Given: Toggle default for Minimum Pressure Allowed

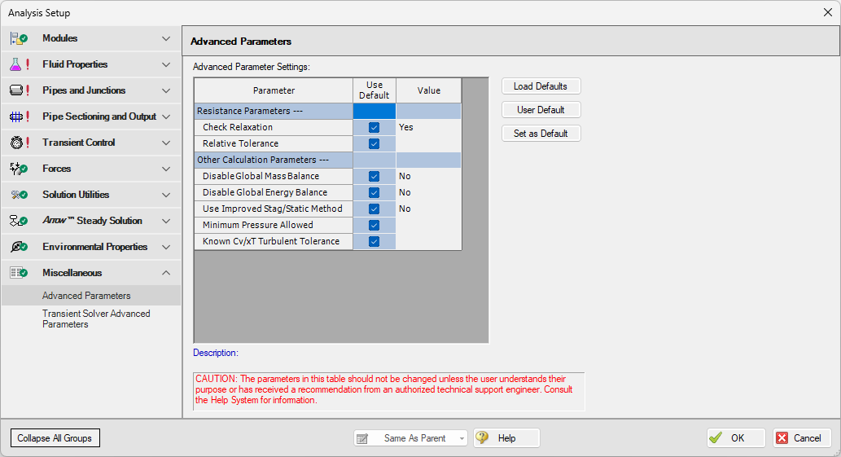Looking at the screenshot, I should click(375, 226).
